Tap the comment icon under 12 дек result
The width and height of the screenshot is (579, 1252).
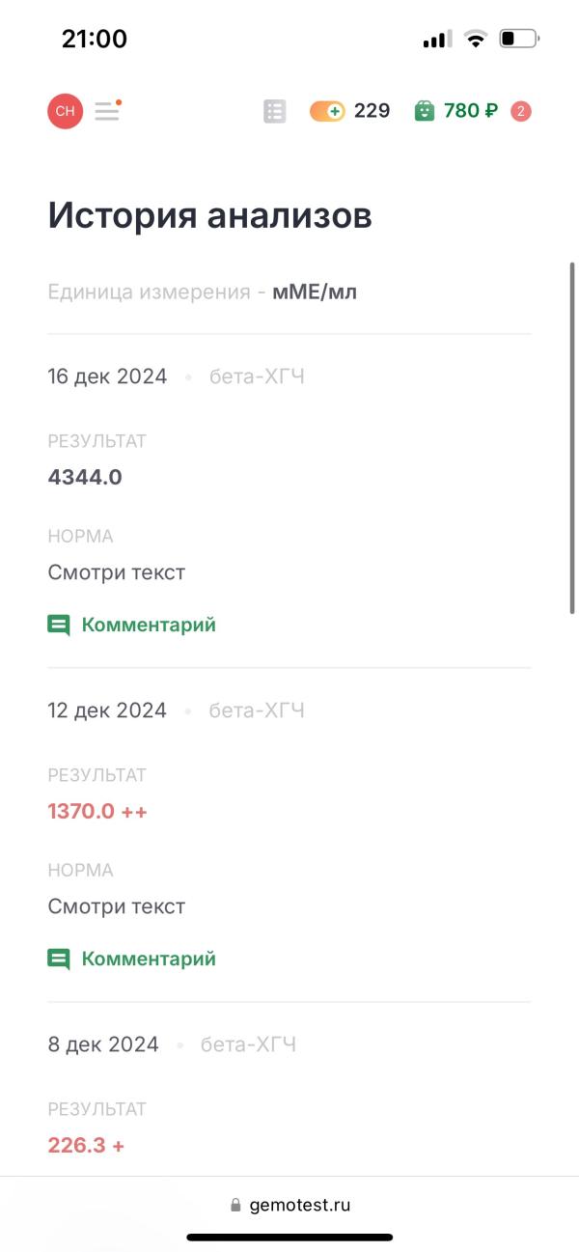pos(59,960)
